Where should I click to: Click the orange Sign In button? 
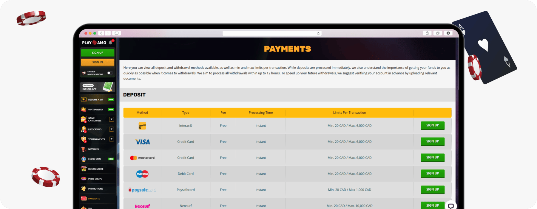98,62
